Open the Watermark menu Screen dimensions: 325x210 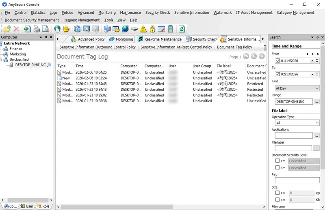[x=222, y=13]
